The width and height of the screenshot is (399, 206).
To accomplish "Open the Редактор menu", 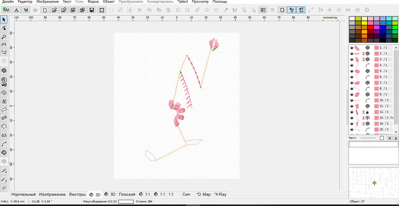I will tap(25, 2).
